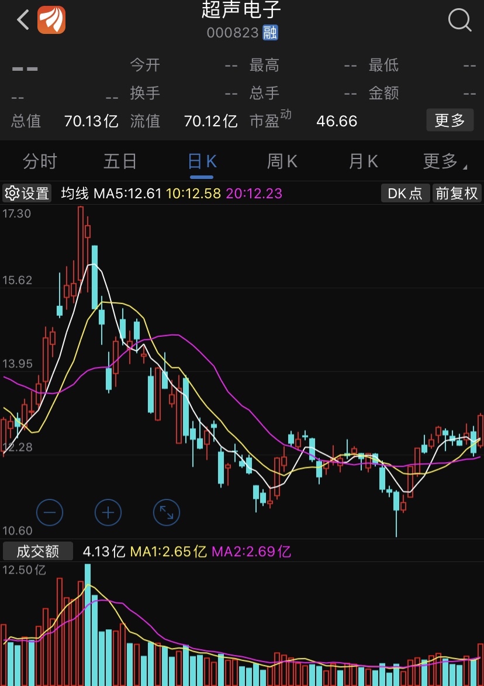Switch to 周K tab
The image size is (484, 686).
click(282, 161)
